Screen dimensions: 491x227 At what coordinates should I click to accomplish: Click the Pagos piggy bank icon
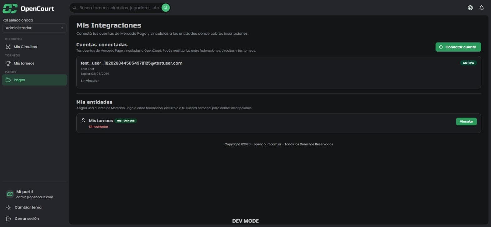pos(8,80)
